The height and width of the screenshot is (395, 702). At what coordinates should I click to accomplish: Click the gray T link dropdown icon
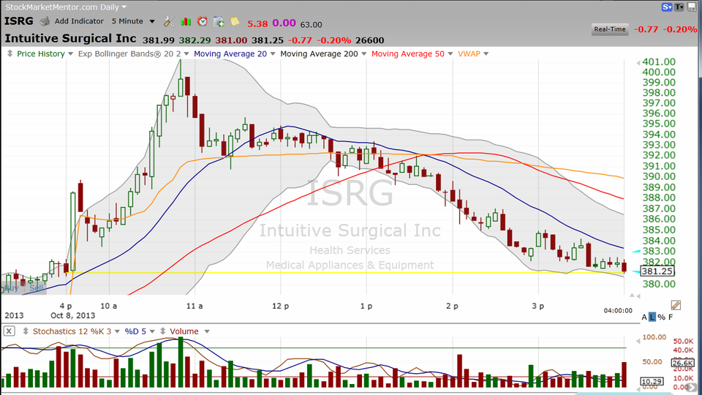coord(679,7)
